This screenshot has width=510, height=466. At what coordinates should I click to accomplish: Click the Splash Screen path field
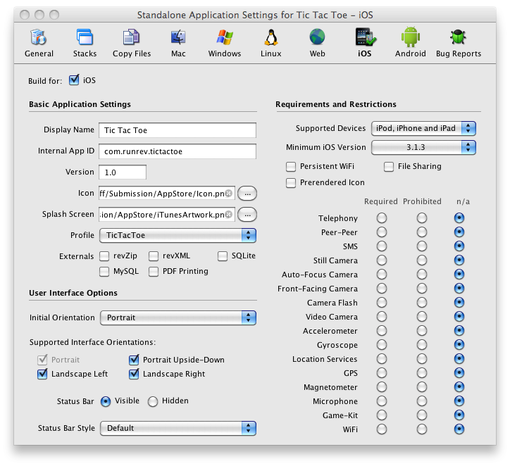[x=167, y=215]
